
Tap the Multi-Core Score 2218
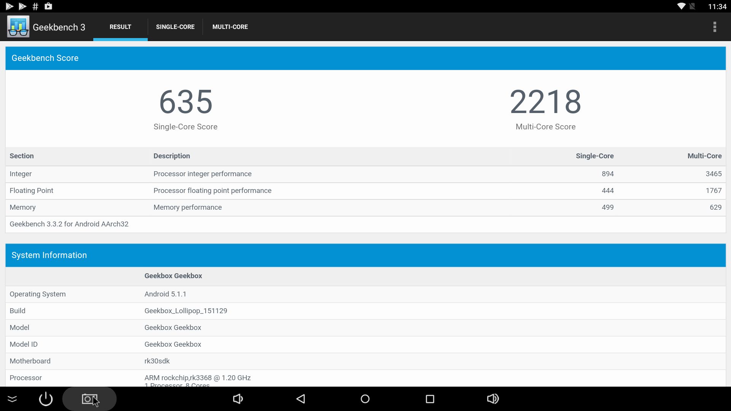click(545, 102)
